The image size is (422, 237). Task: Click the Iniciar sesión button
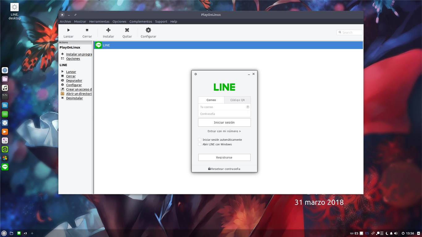click(x=224, y=123)
